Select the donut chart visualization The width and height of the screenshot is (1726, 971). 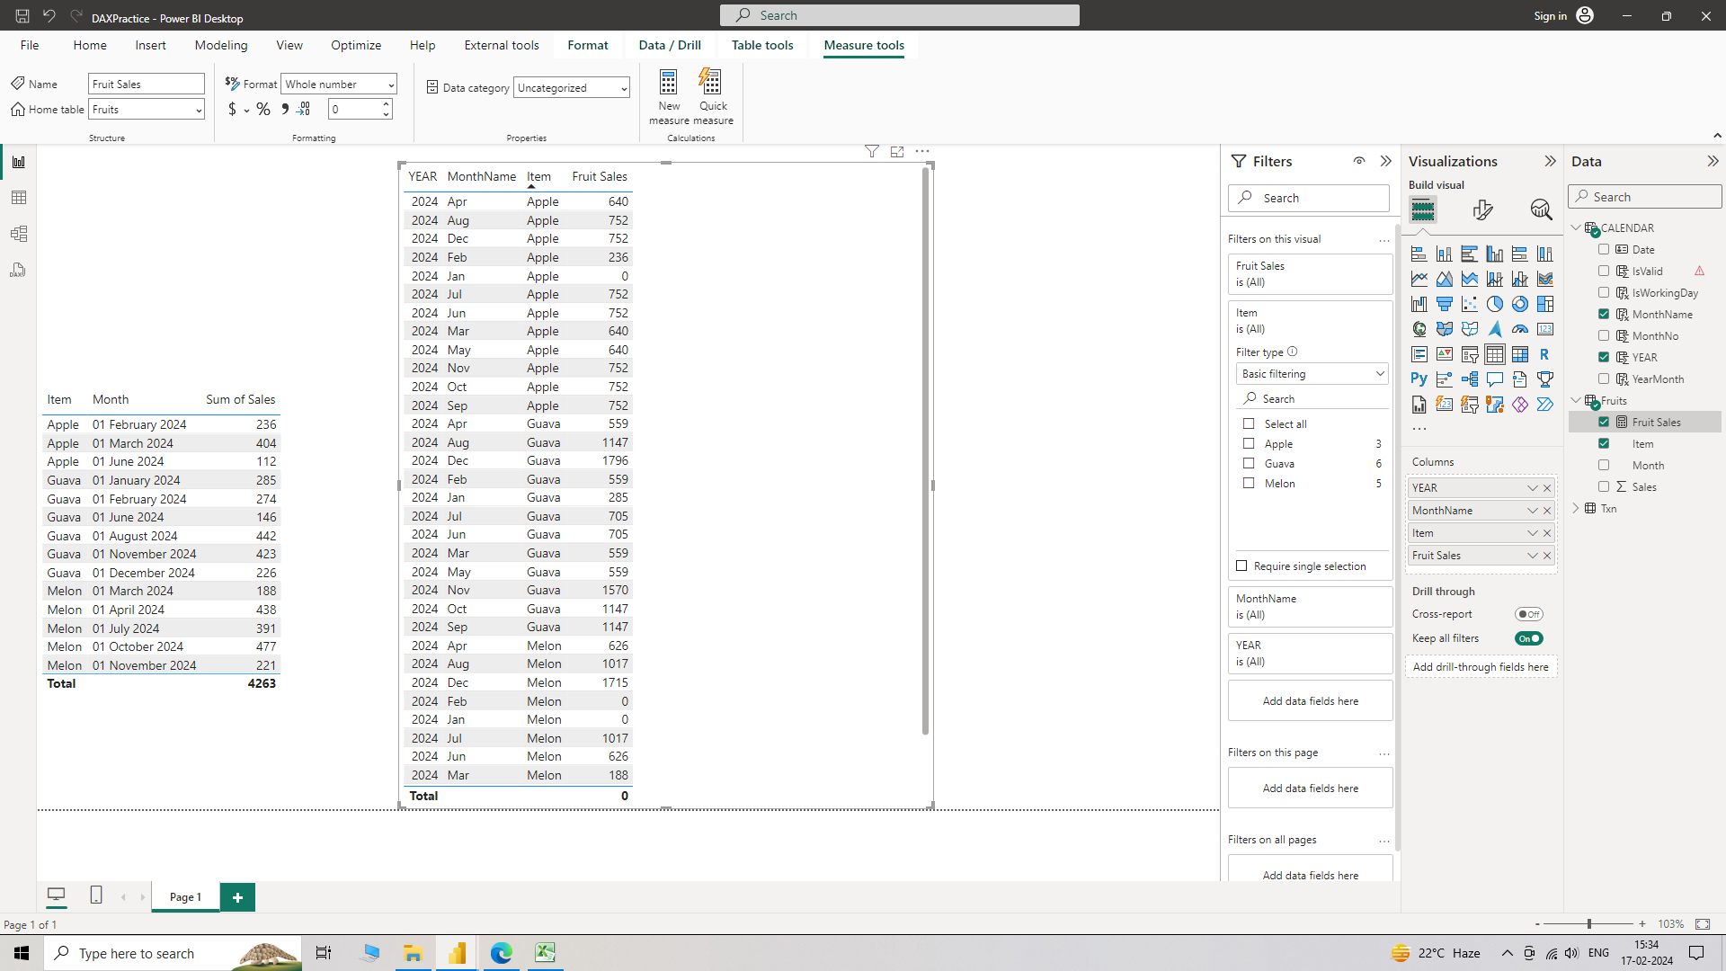(1519, 304)
